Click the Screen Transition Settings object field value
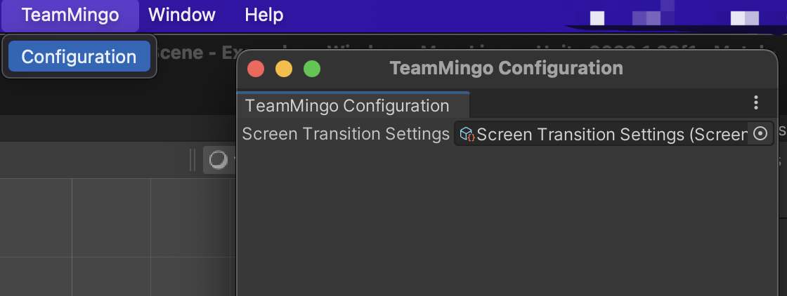This screenshot has height=296, width=787. point(601,134)
